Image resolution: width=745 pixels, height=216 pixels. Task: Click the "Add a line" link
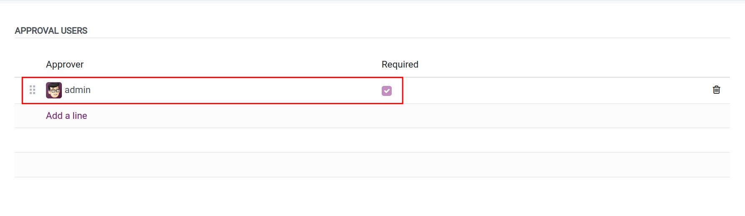[66, 116]
